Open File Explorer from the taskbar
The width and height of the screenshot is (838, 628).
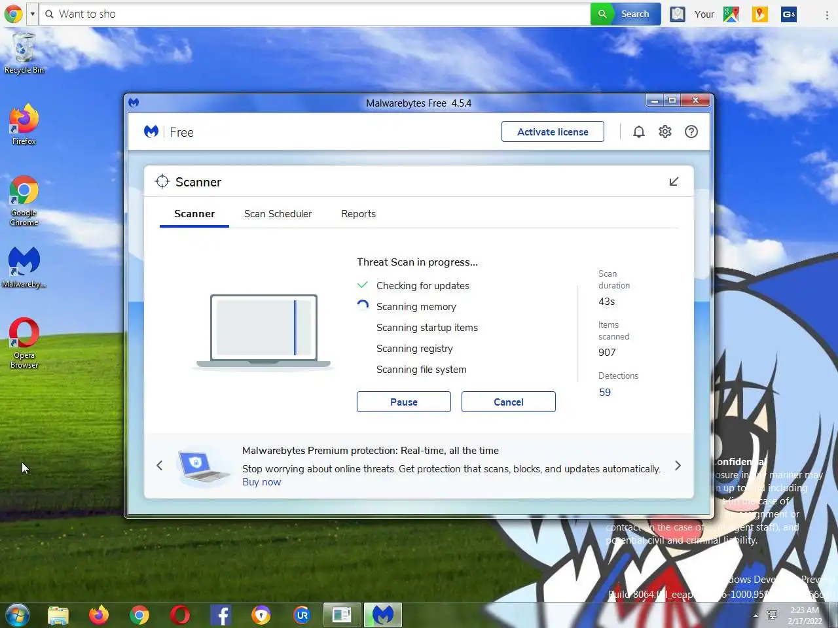[58, 615]
